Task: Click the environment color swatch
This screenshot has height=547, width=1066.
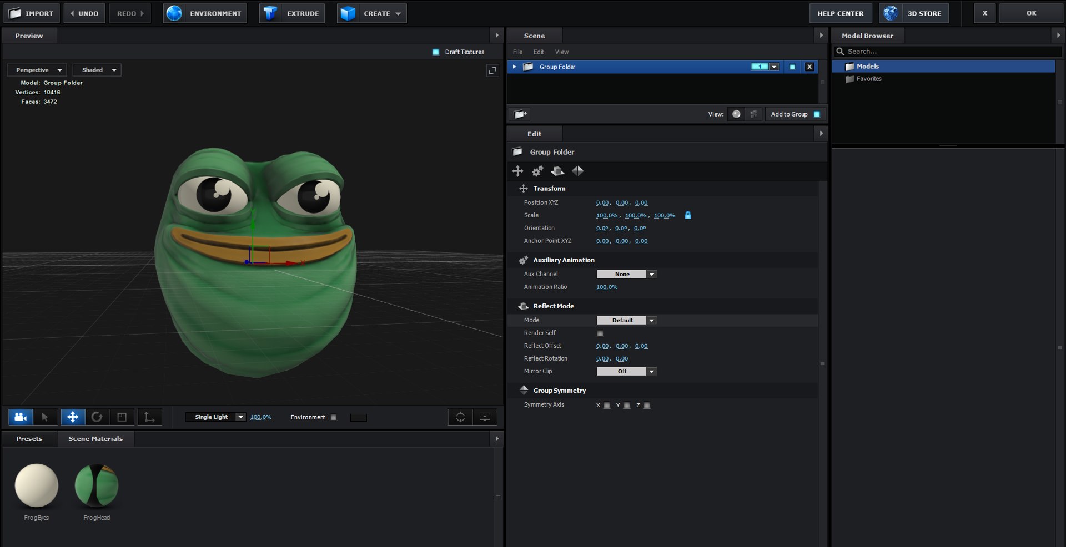Action: click(x=359, y=417)
